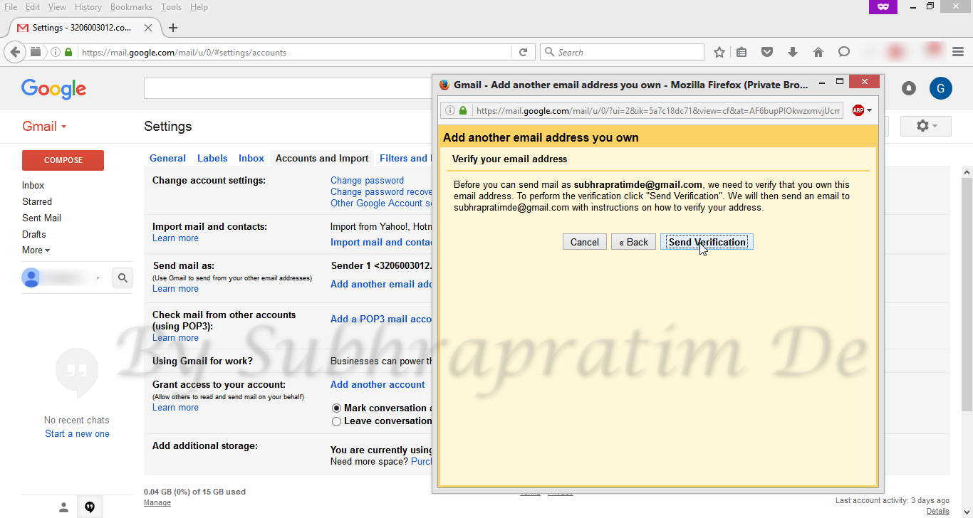This screenshot has width=973, height=518.
Task: Go back with the « Back button
Action: (x=633, y=242)
